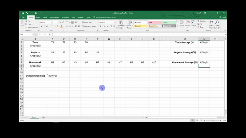Screen dimensions: 246x138
Task: Expand the cell styles gallery
Action: tap(177, 27)
